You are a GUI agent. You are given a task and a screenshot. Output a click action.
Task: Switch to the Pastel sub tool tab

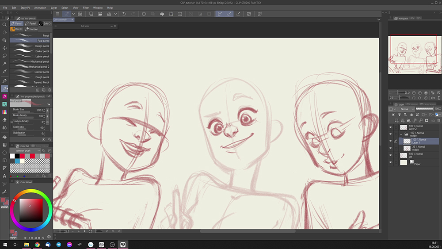(31, 23)
